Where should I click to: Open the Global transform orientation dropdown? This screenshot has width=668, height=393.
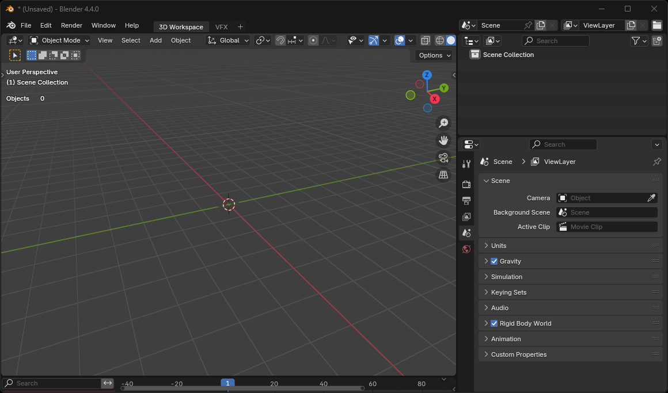click(228, 40)
